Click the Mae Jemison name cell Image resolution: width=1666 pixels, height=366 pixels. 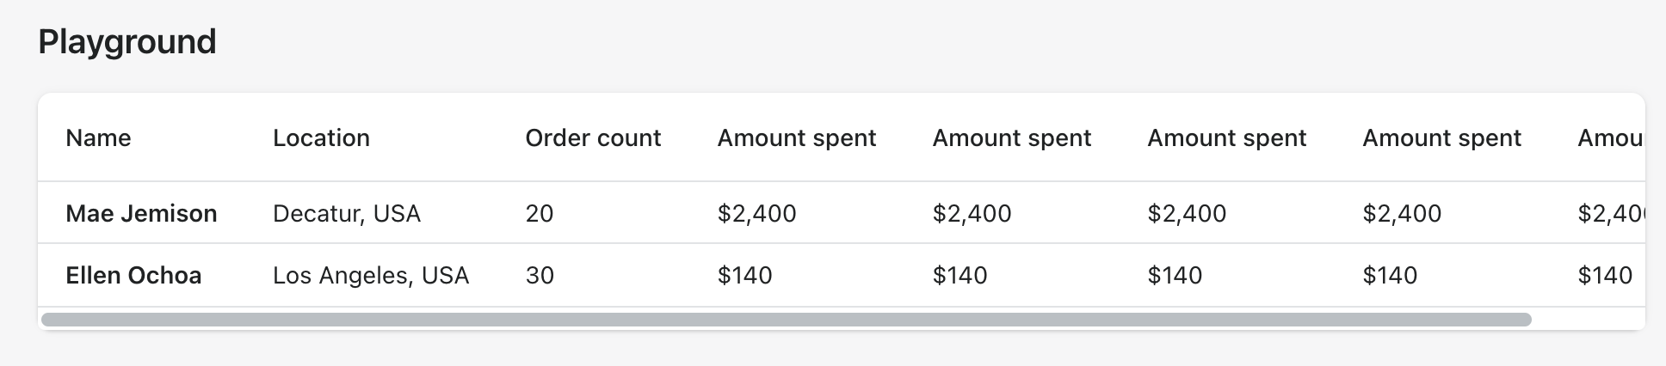141,213
